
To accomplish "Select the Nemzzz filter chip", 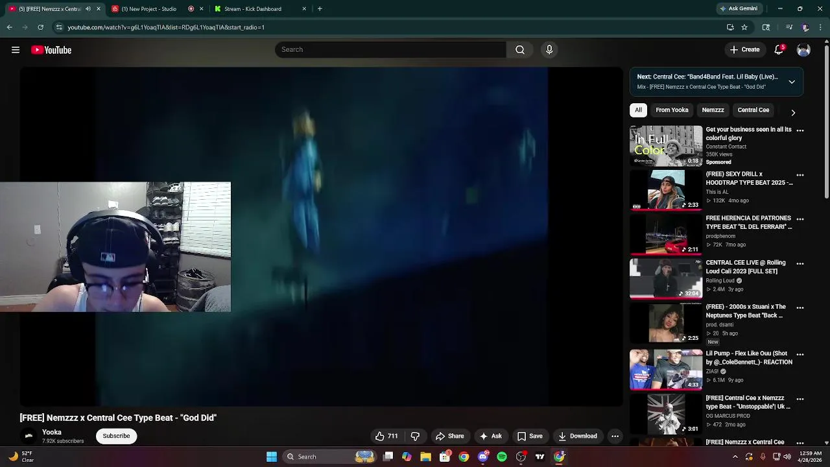I will [713, 110].
